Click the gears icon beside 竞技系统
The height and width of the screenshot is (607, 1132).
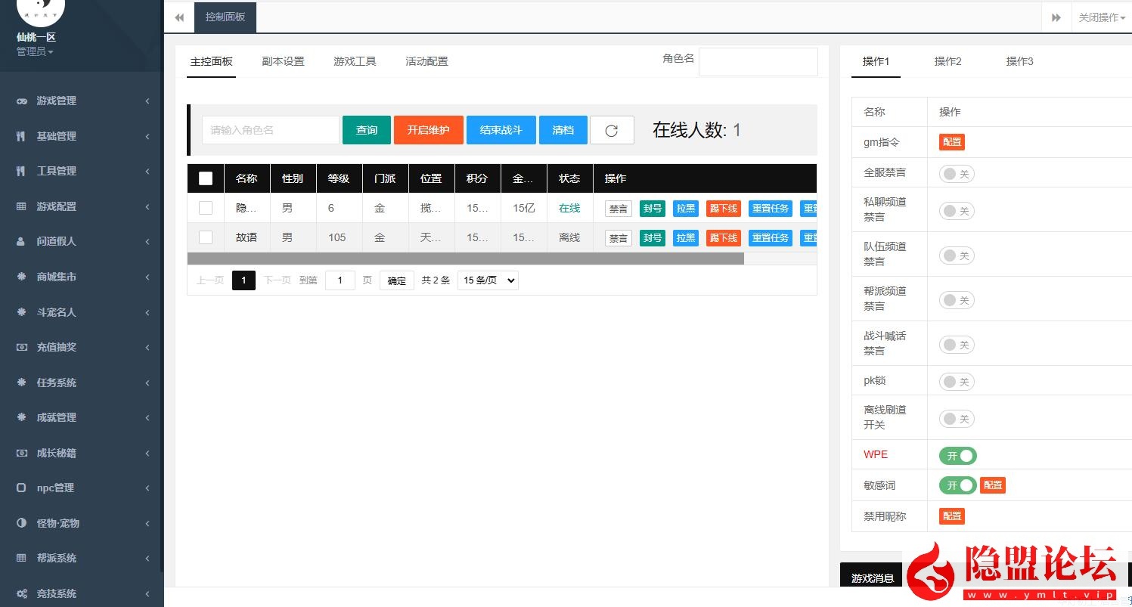click(21, 593)
